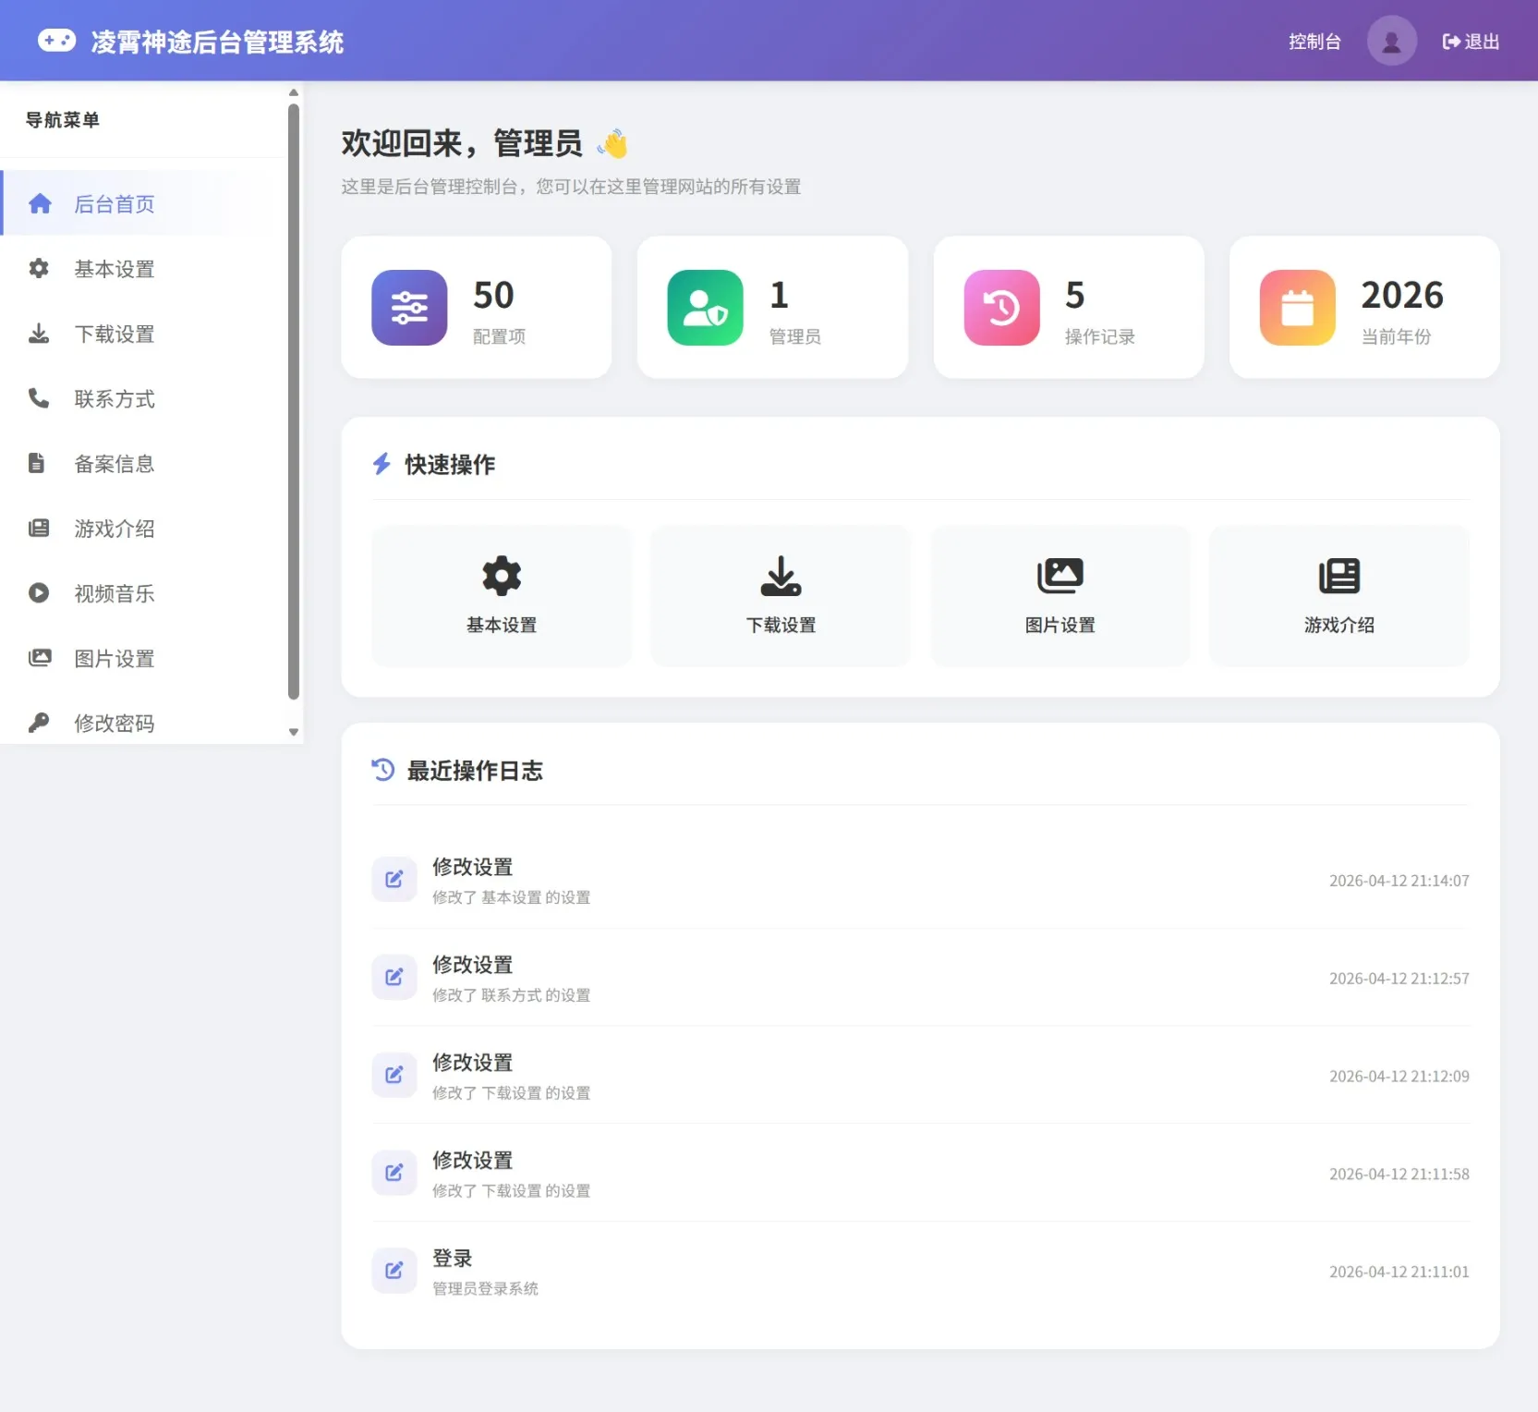Open 视频音乐 using the play icon
The height and width of the screenshot is (1412, 1538).
pyautogui.click(x=39, y=593)
